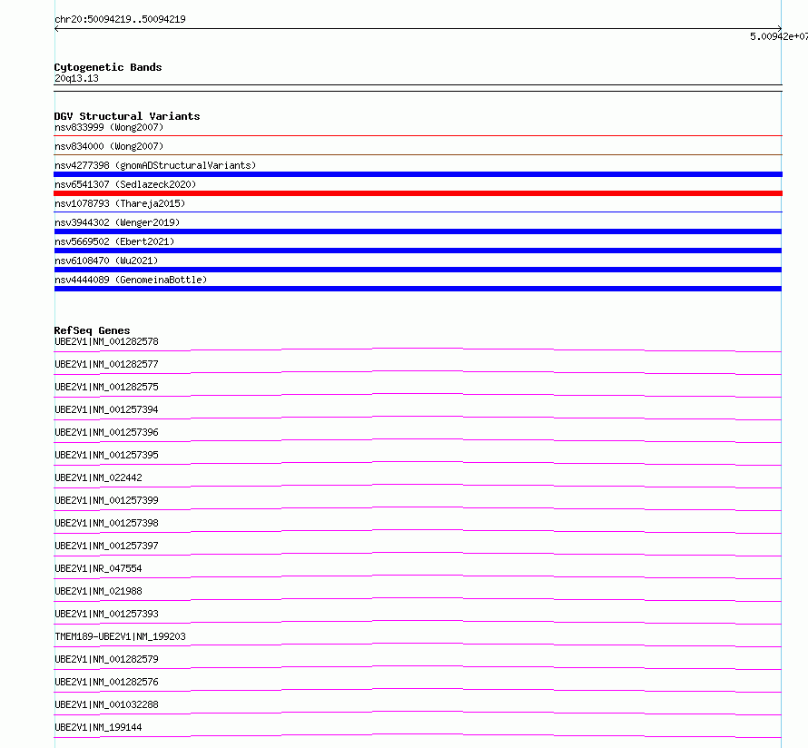The height and width of the screenshot is (748, 808).
Task: Click the blue bar under nsv4277398
Action: [x=418, y=174]
